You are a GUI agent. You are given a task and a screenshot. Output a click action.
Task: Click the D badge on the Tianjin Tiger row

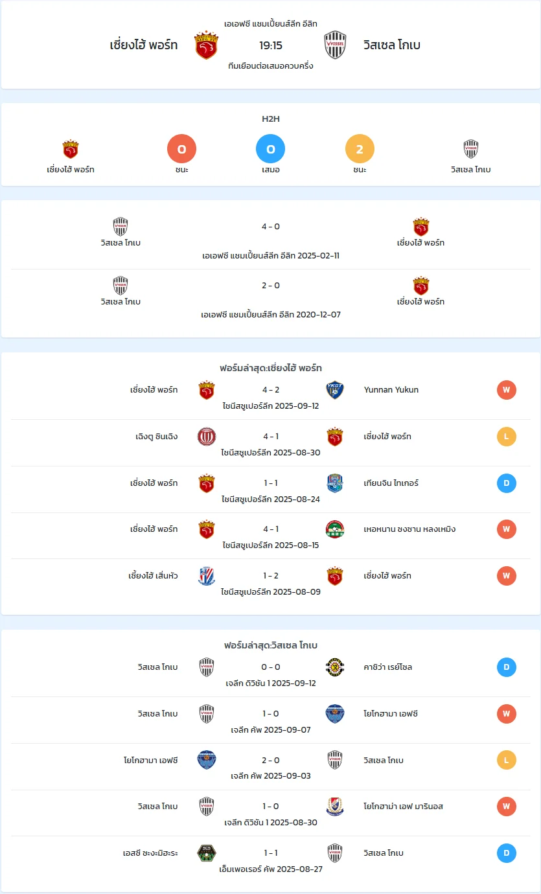tap(507, 483)
